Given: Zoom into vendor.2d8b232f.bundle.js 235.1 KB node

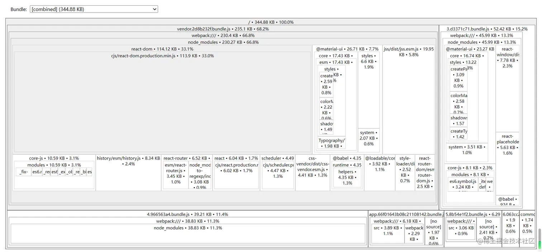Looking at the screenshot, I should [x=223, y=29].
